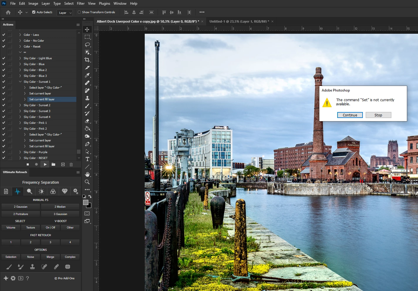Screen dimensions: 418x291
Task: Click the Delete action trash icon
Action: (71, 165)
